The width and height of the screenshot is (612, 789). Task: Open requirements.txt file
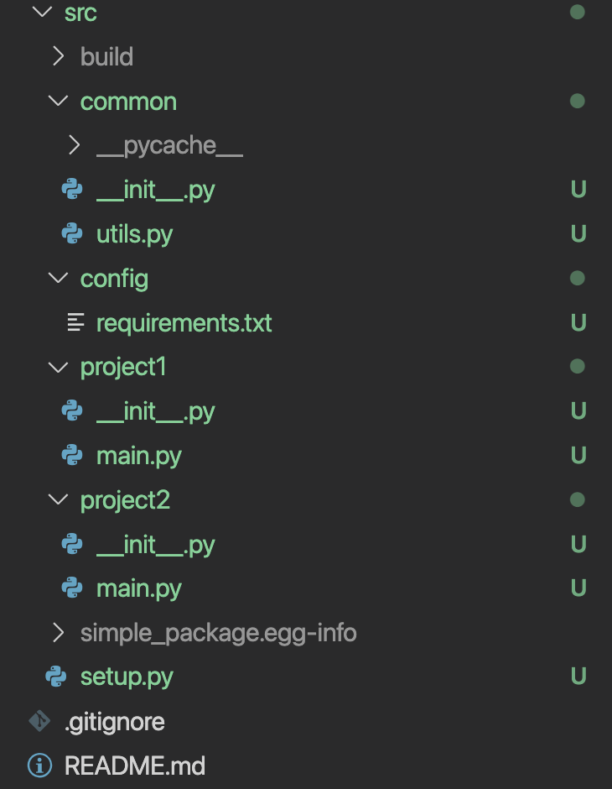[x=184, y=323]
